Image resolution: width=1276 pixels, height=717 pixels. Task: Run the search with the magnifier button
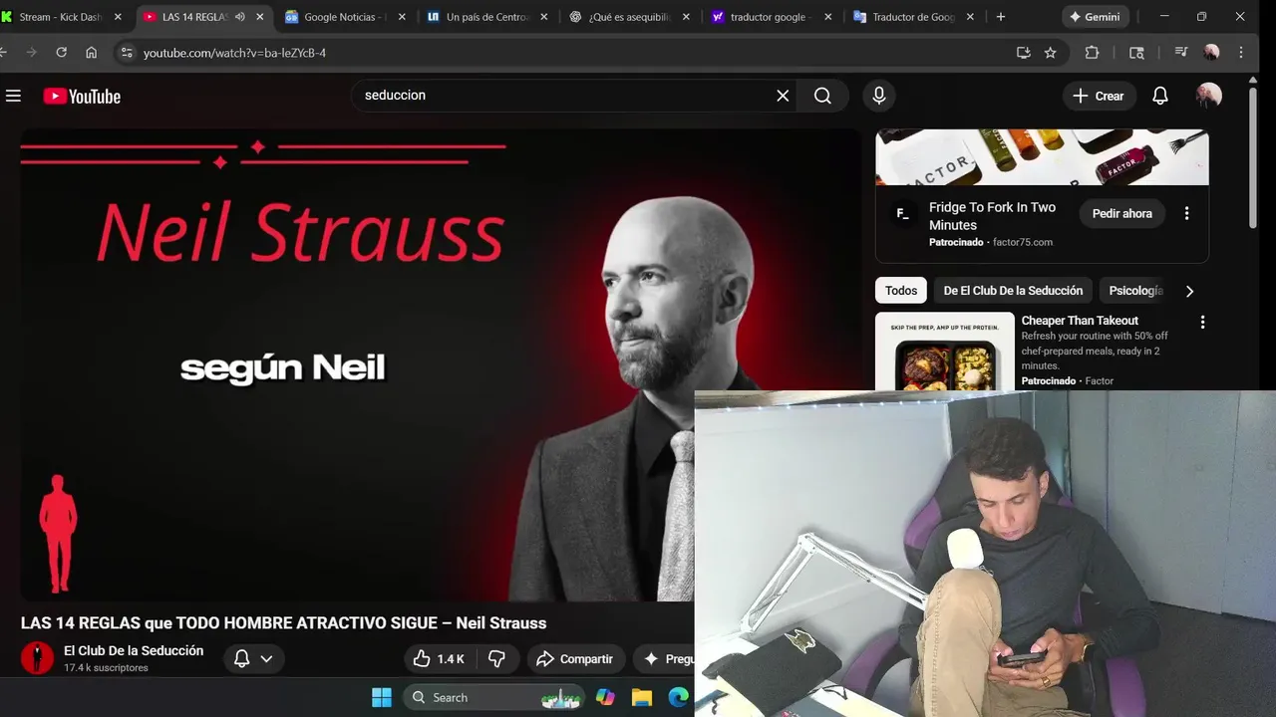pos(822,96)
